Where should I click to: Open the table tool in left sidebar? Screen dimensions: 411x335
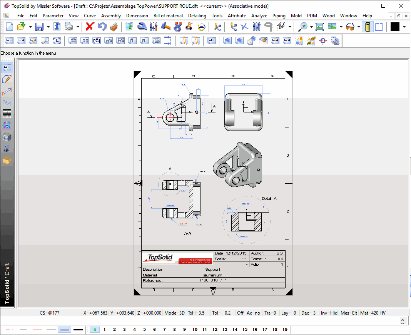pos(7,114)
